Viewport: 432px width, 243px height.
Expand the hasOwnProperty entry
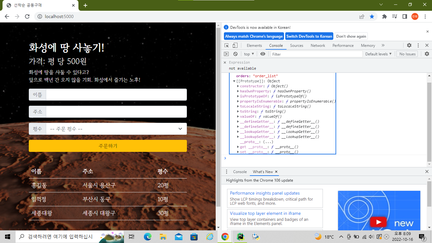tap(238, 91)
